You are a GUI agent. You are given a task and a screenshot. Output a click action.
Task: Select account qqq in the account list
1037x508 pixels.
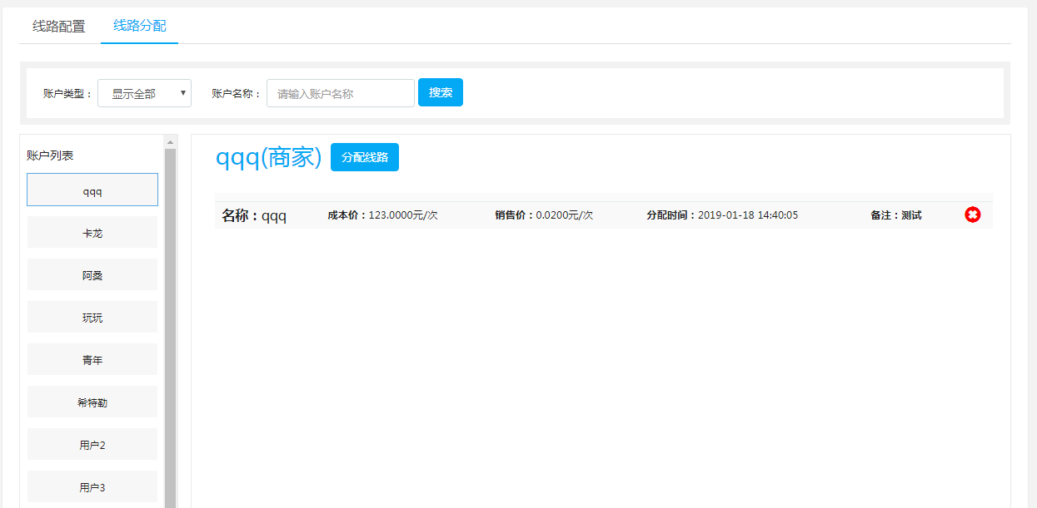[x=92, y=190]
